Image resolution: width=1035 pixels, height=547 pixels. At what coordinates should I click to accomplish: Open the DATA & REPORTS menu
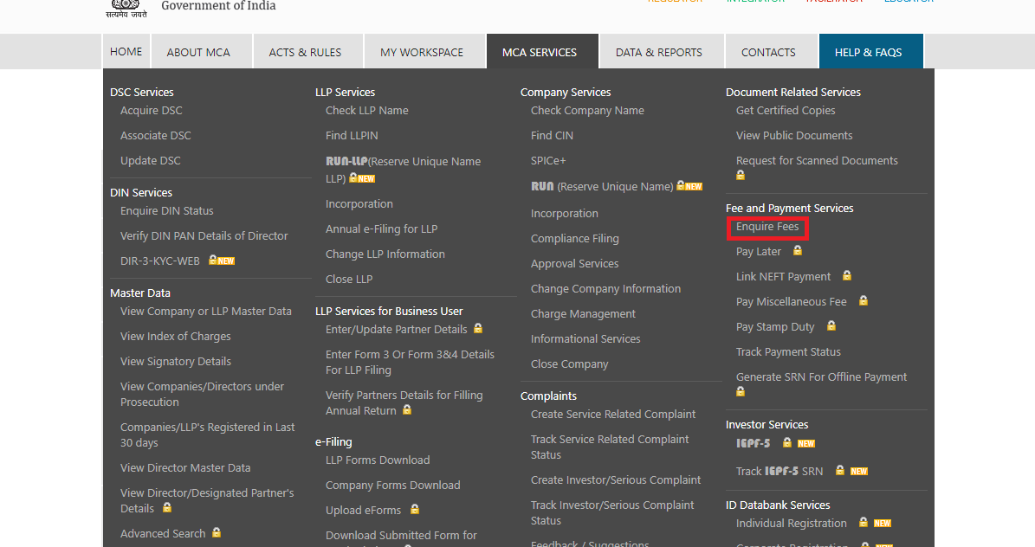(x=658, y=52)
